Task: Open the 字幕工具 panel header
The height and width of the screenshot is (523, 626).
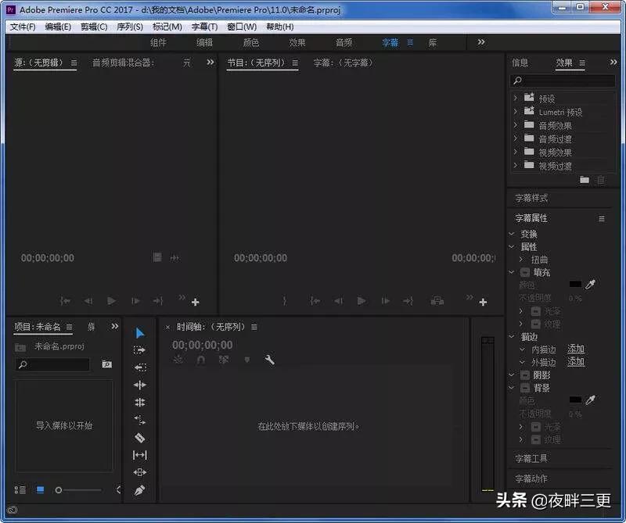Action: pyautogui.click(x=531, y=459)
